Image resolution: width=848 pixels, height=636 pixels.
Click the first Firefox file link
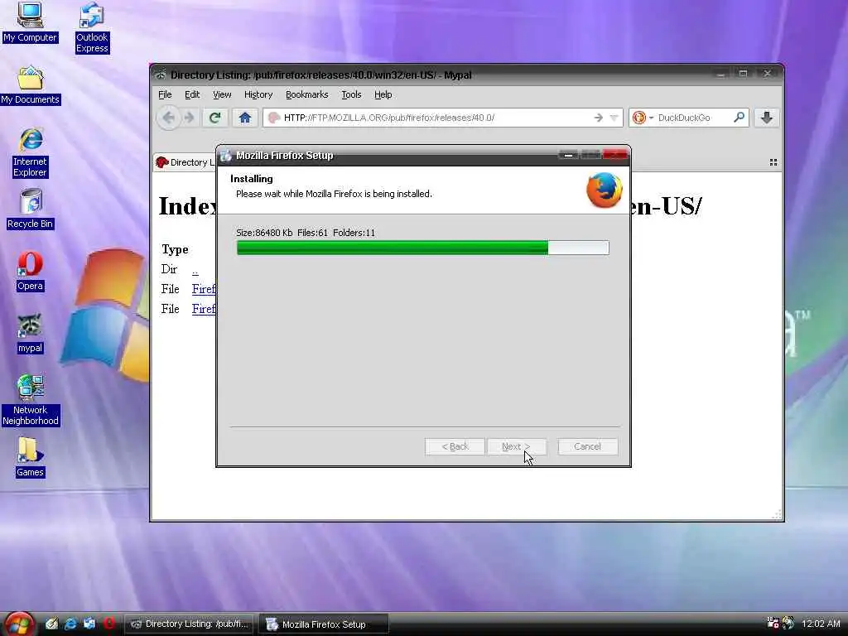204,289
